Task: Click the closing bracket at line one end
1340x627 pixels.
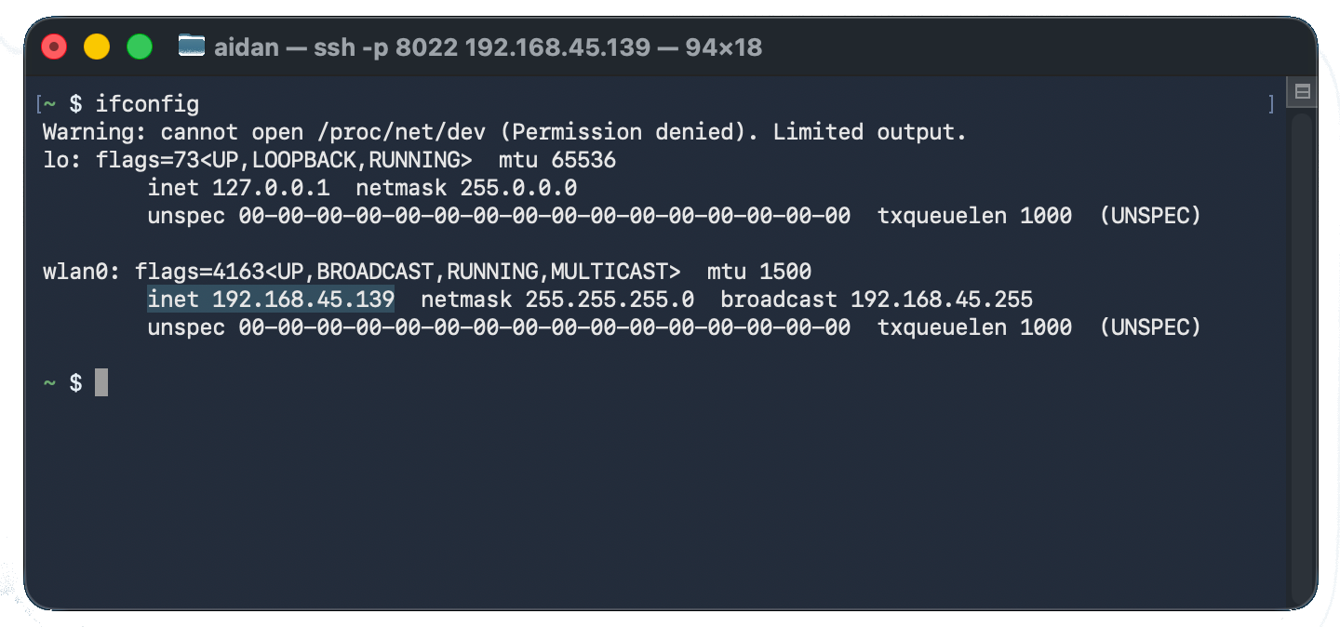Action: pos(1271,103)
